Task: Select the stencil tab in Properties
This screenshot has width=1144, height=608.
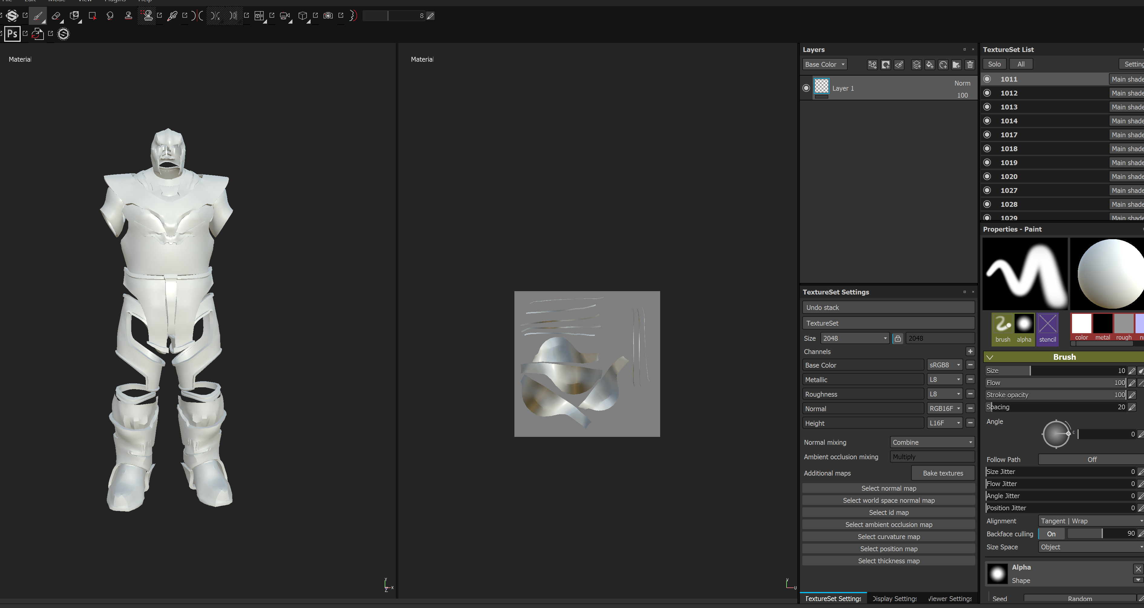Action: tap(1048, 329)
